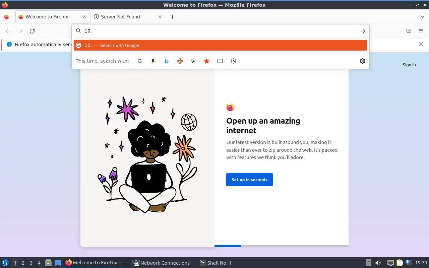Viewport: 429px width, 268px height.
Task: Search only in History clock icon
Action: click(234, 61)
